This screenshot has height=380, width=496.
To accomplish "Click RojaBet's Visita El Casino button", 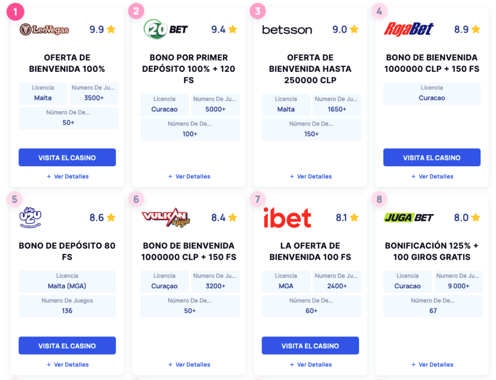I will tap(432, 158).
